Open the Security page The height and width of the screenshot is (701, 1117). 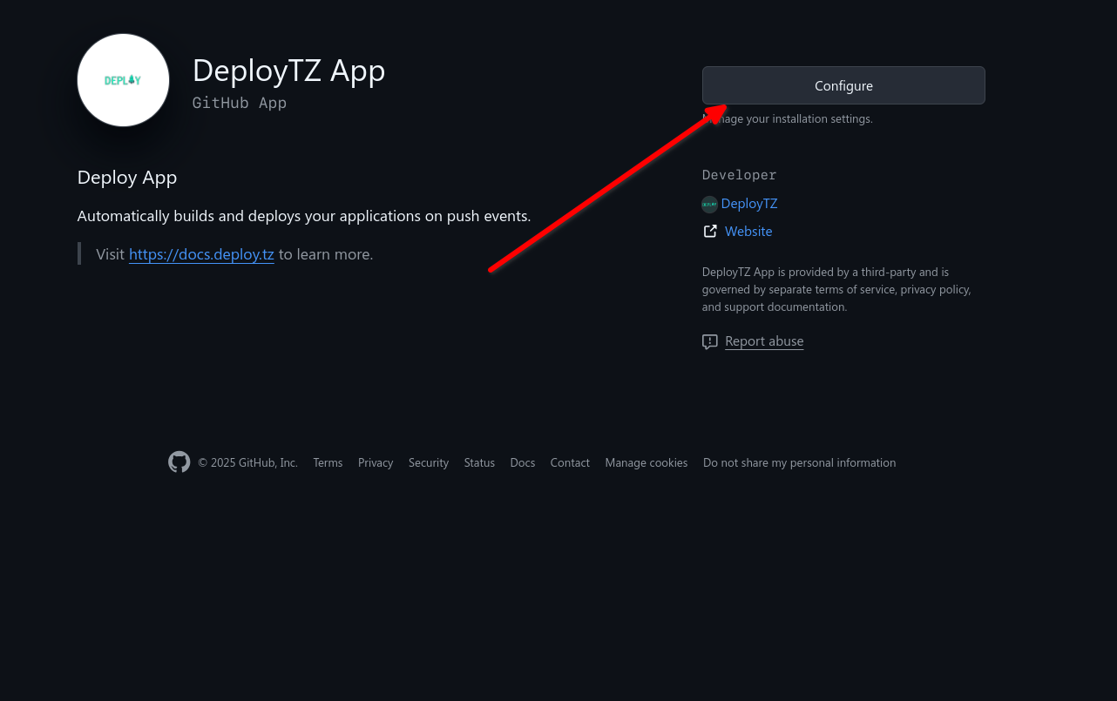[x=429, y=462]
